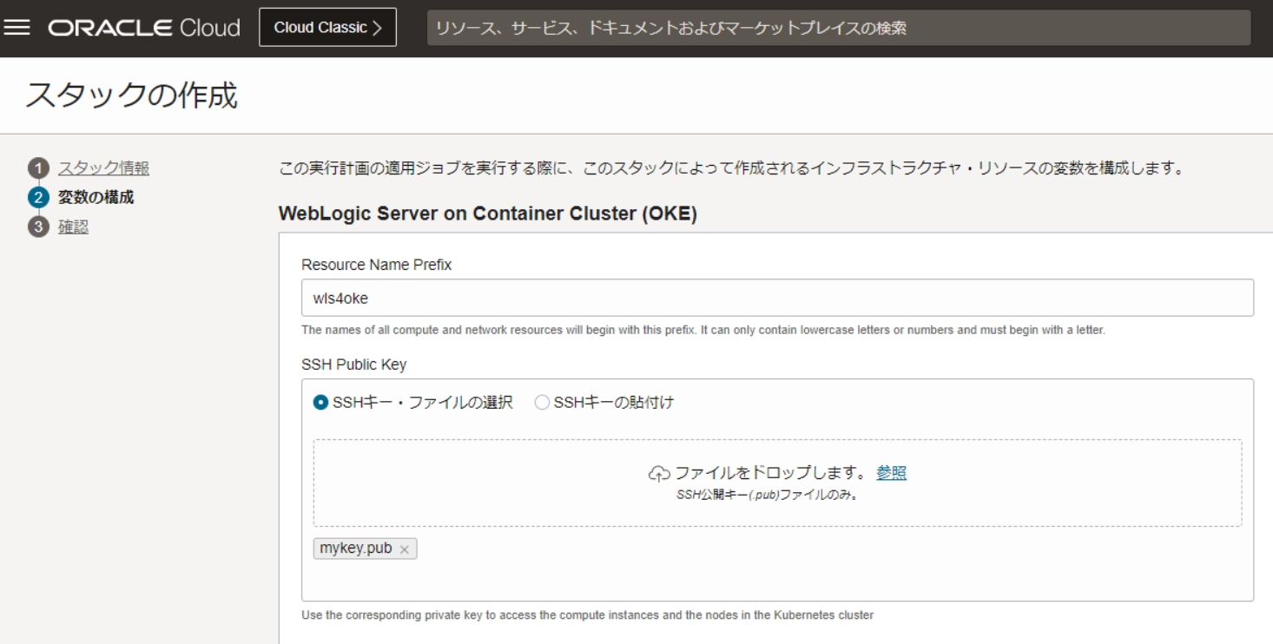The height and width of the screenshot is (644, 1273).
Task: Remove the mykey.pub file with the x
Action: [x=404, y=550]
